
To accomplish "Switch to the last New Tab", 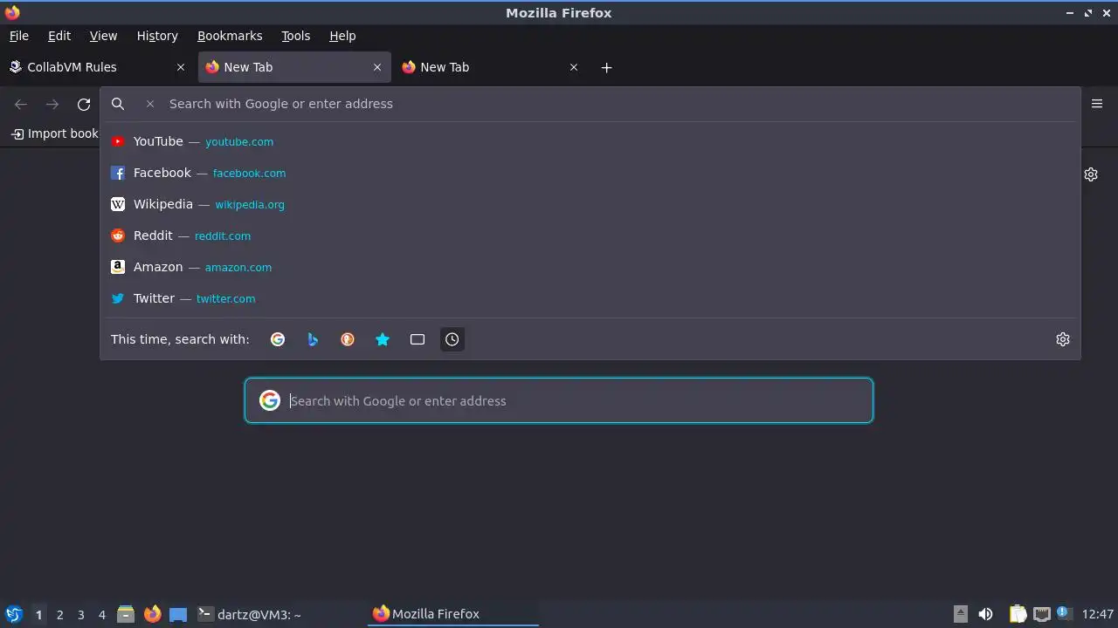I will click(491, 67).
